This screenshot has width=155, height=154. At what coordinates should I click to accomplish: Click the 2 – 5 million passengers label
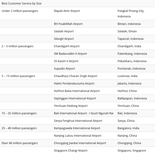pos(18,46)
